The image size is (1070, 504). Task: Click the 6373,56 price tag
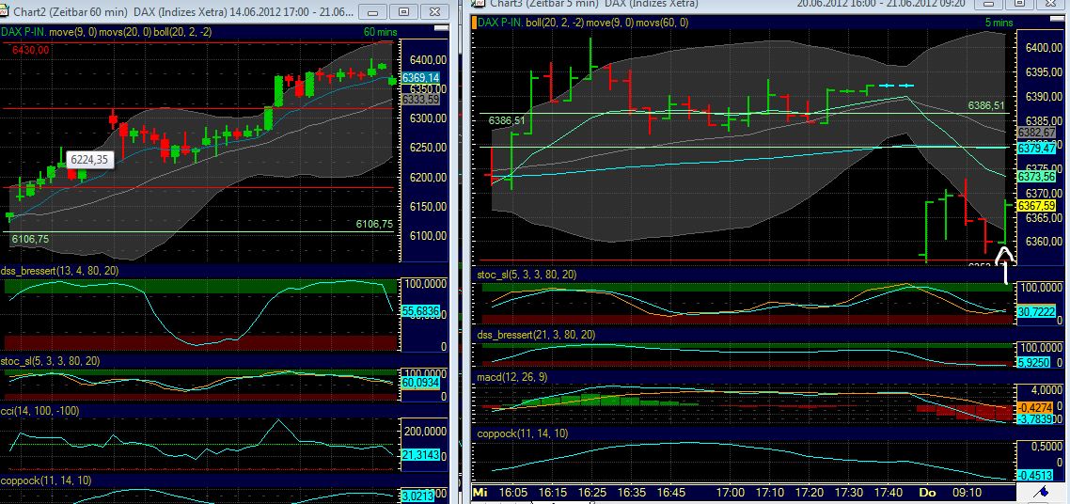(1036, 177)
